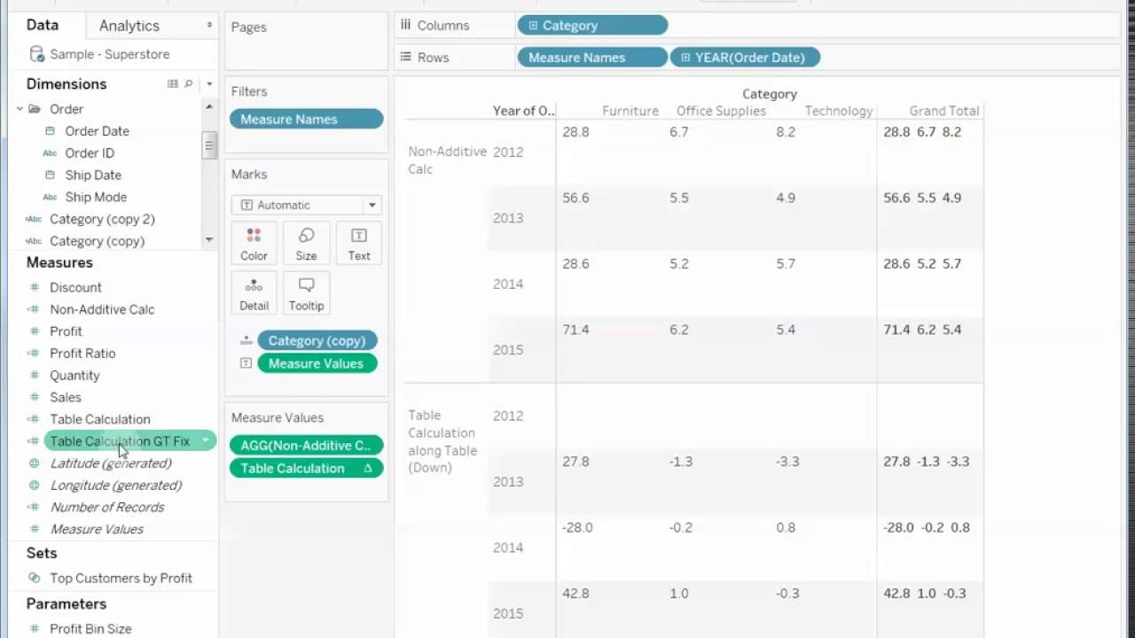Click the Measure Names pill in Filters
The width and height of the screenshot is (1135, 638).
point(306,119)
